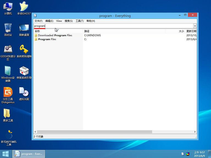The width and height of the screenshot is (211, 158).
Task: Click the 'program - Ever...' taskbar button
Action: pos(29,154)
